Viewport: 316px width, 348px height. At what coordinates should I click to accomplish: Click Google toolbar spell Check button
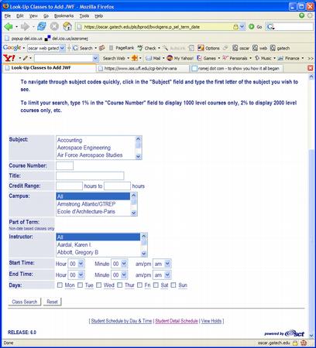[147, 48]
